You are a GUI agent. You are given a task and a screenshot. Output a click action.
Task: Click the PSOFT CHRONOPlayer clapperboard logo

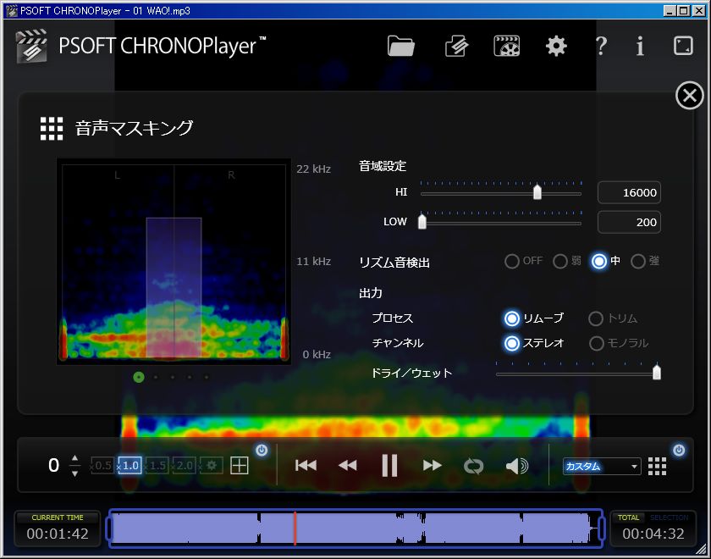click(30, 46)
